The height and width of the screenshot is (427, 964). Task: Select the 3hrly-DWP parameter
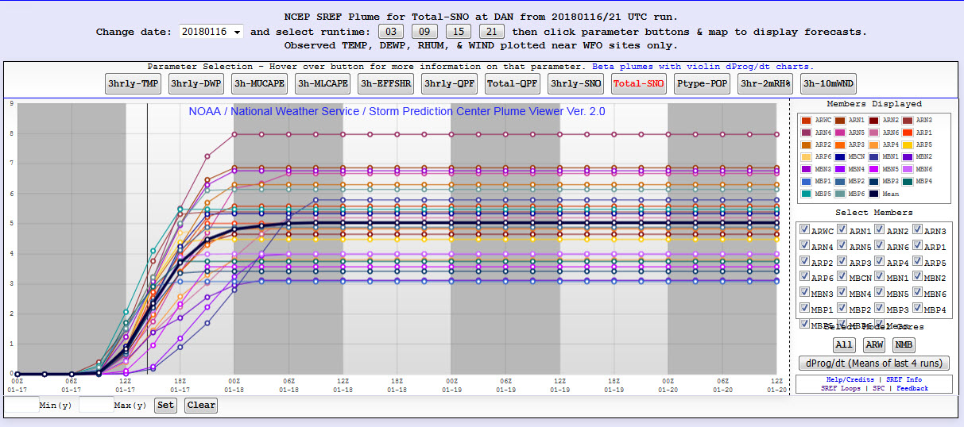click(196, 83)
